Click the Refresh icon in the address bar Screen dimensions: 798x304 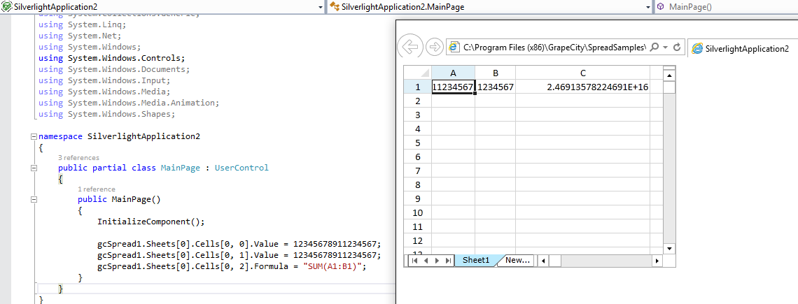coord(676,48)
